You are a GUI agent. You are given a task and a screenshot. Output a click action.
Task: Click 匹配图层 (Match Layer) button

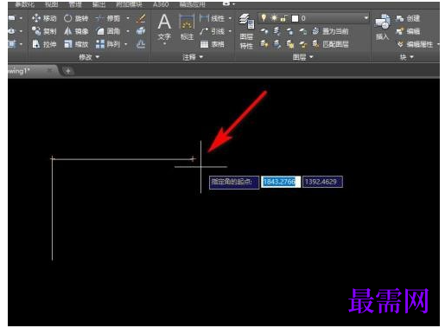(x=330, y=44)
